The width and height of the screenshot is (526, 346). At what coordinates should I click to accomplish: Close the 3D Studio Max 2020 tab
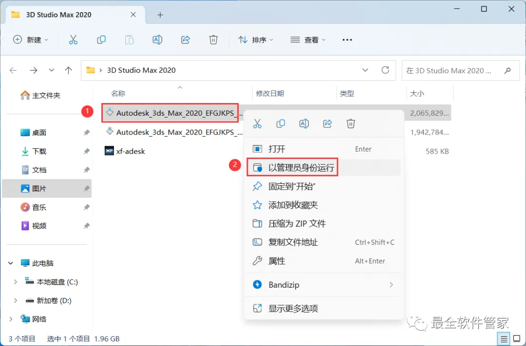(133, 15)
